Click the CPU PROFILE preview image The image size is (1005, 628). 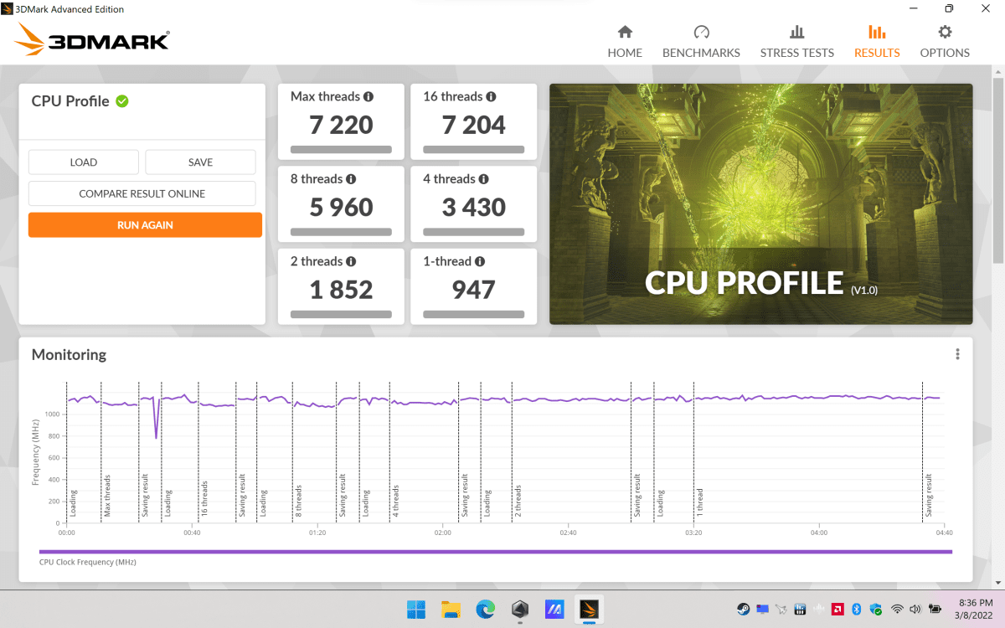[x=760, y=203]
